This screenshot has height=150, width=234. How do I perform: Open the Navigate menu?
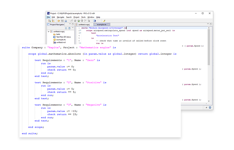(61, 17)
